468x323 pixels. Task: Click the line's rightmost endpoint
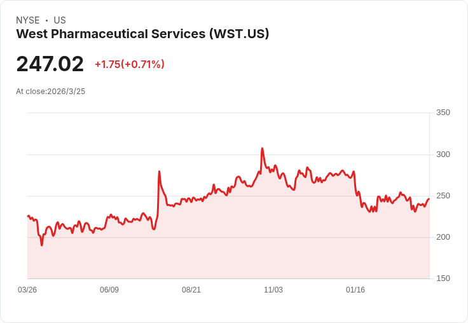tap(429, 199)
